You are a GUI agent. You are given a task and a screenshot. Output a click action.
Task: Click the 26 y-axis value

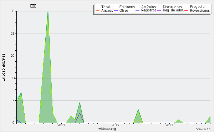pyautogui.click(x=13, y=34)
